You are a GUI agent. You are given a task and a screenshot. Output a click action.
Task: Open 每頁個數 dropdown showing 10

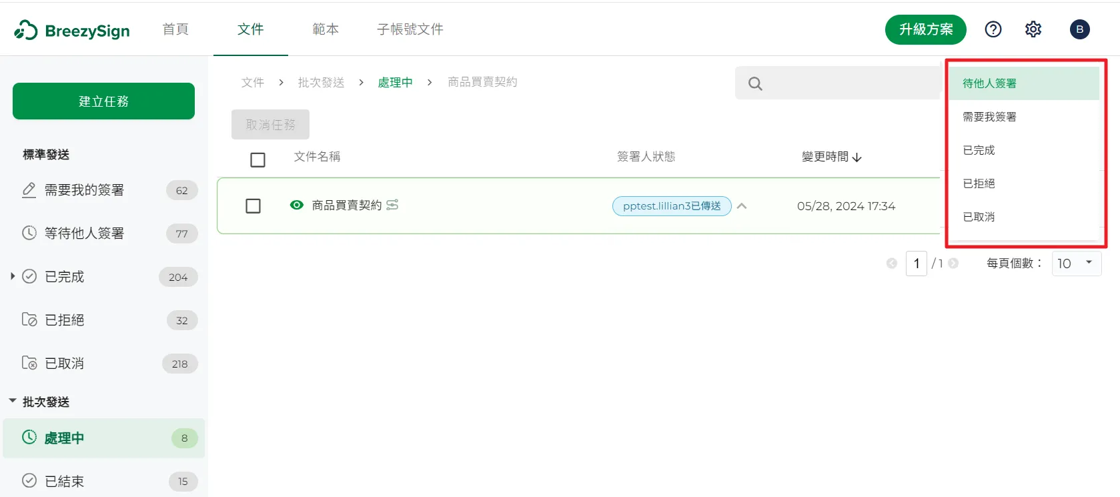point(1076,264)
